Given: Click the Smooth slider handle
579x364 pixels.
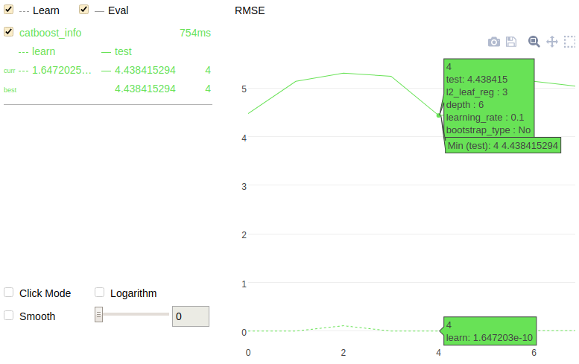Looking at the screenshot, I should click(98, 315).
